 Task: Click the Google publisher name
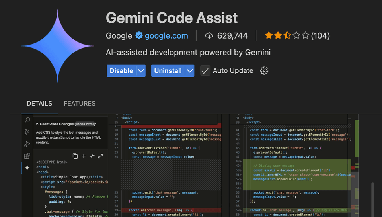(x=119, y=36)
